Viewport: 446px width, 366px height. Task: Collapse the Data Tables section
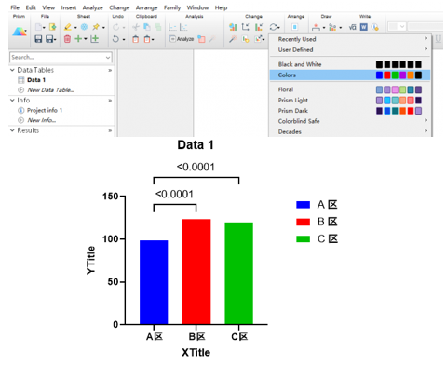12,70
